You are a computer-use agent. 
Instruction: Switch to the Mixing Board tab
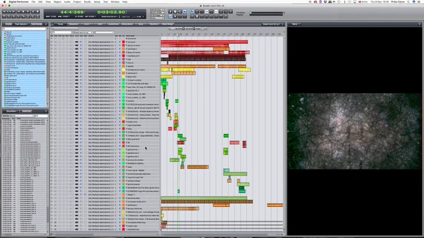[127, 24]
